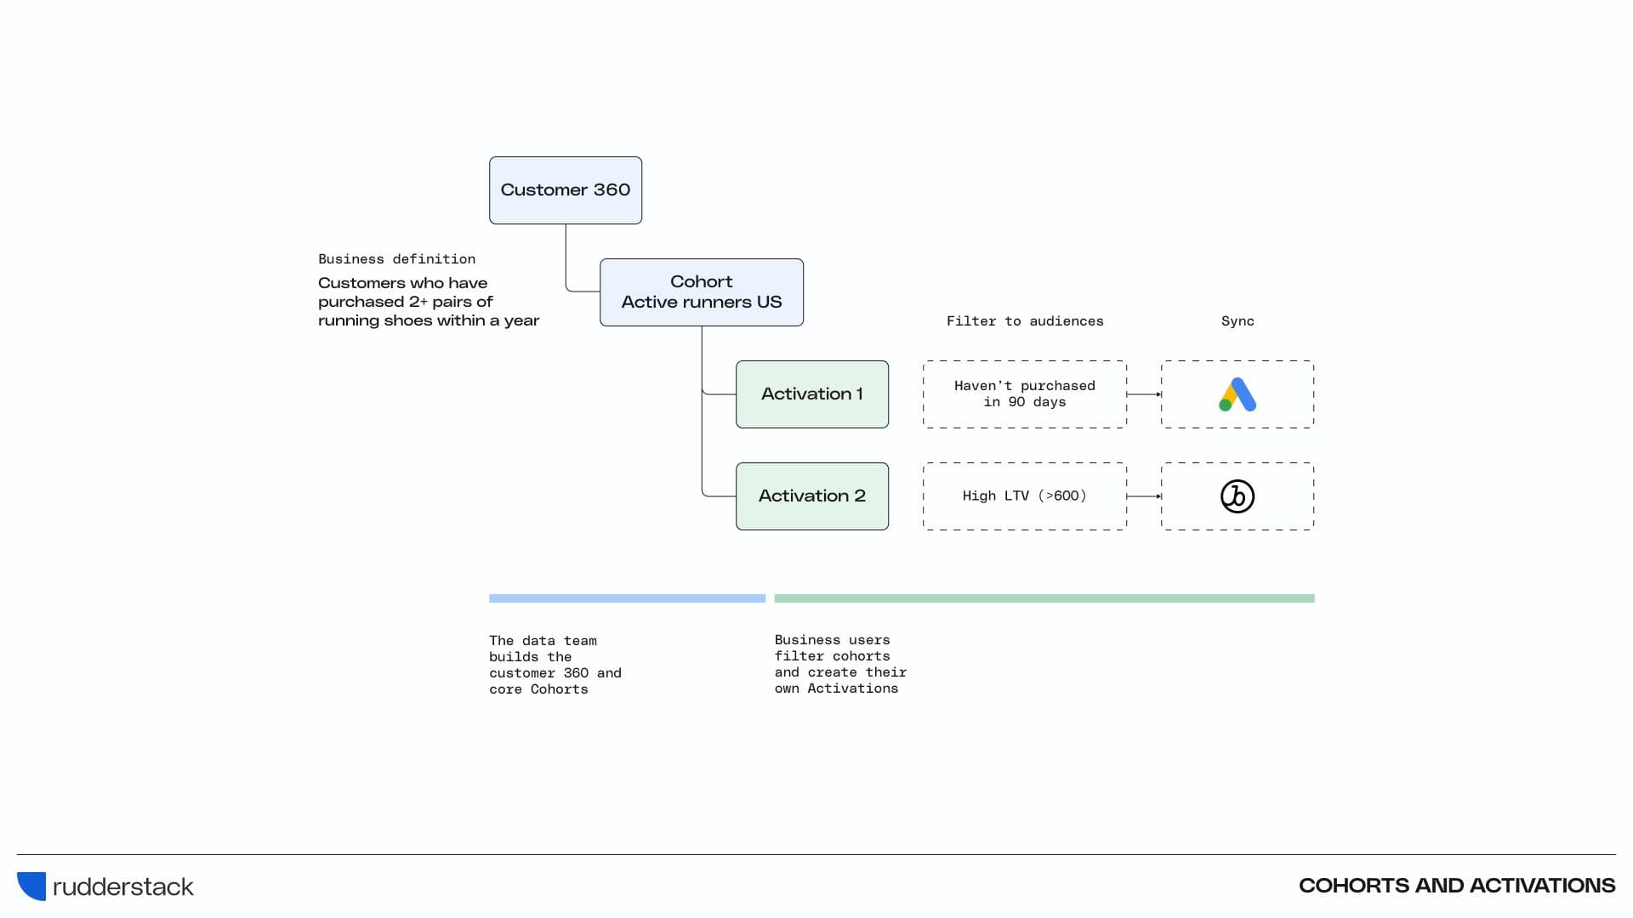Click the blue data team bar

tap(627, 598)
